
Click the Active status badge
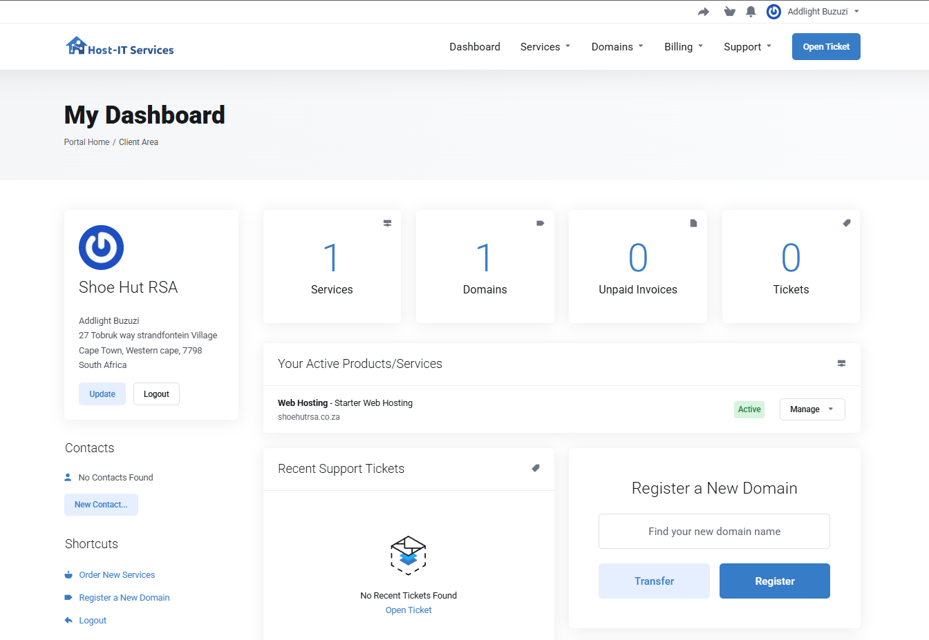[749, 409]
